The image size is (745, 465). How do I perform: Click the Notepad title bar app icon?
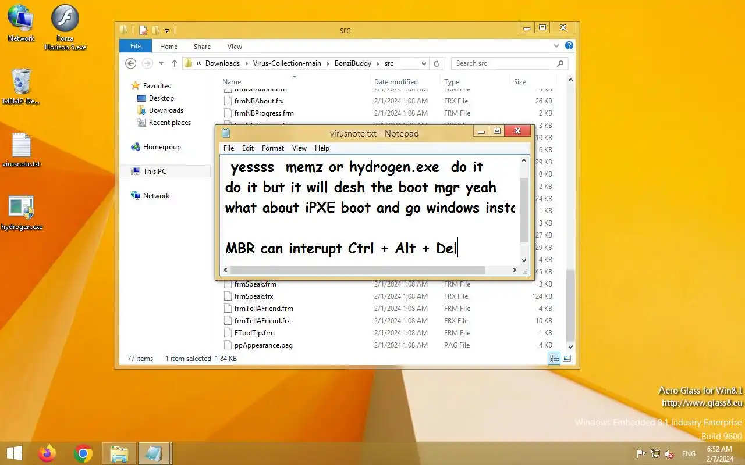click(x=226, y=133)
